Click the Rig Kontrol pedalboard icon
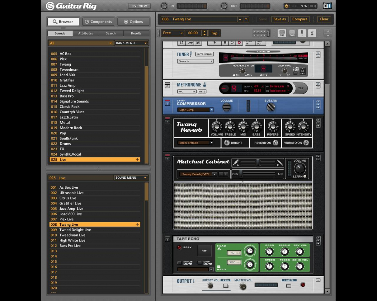 click(x=261, y=33)
